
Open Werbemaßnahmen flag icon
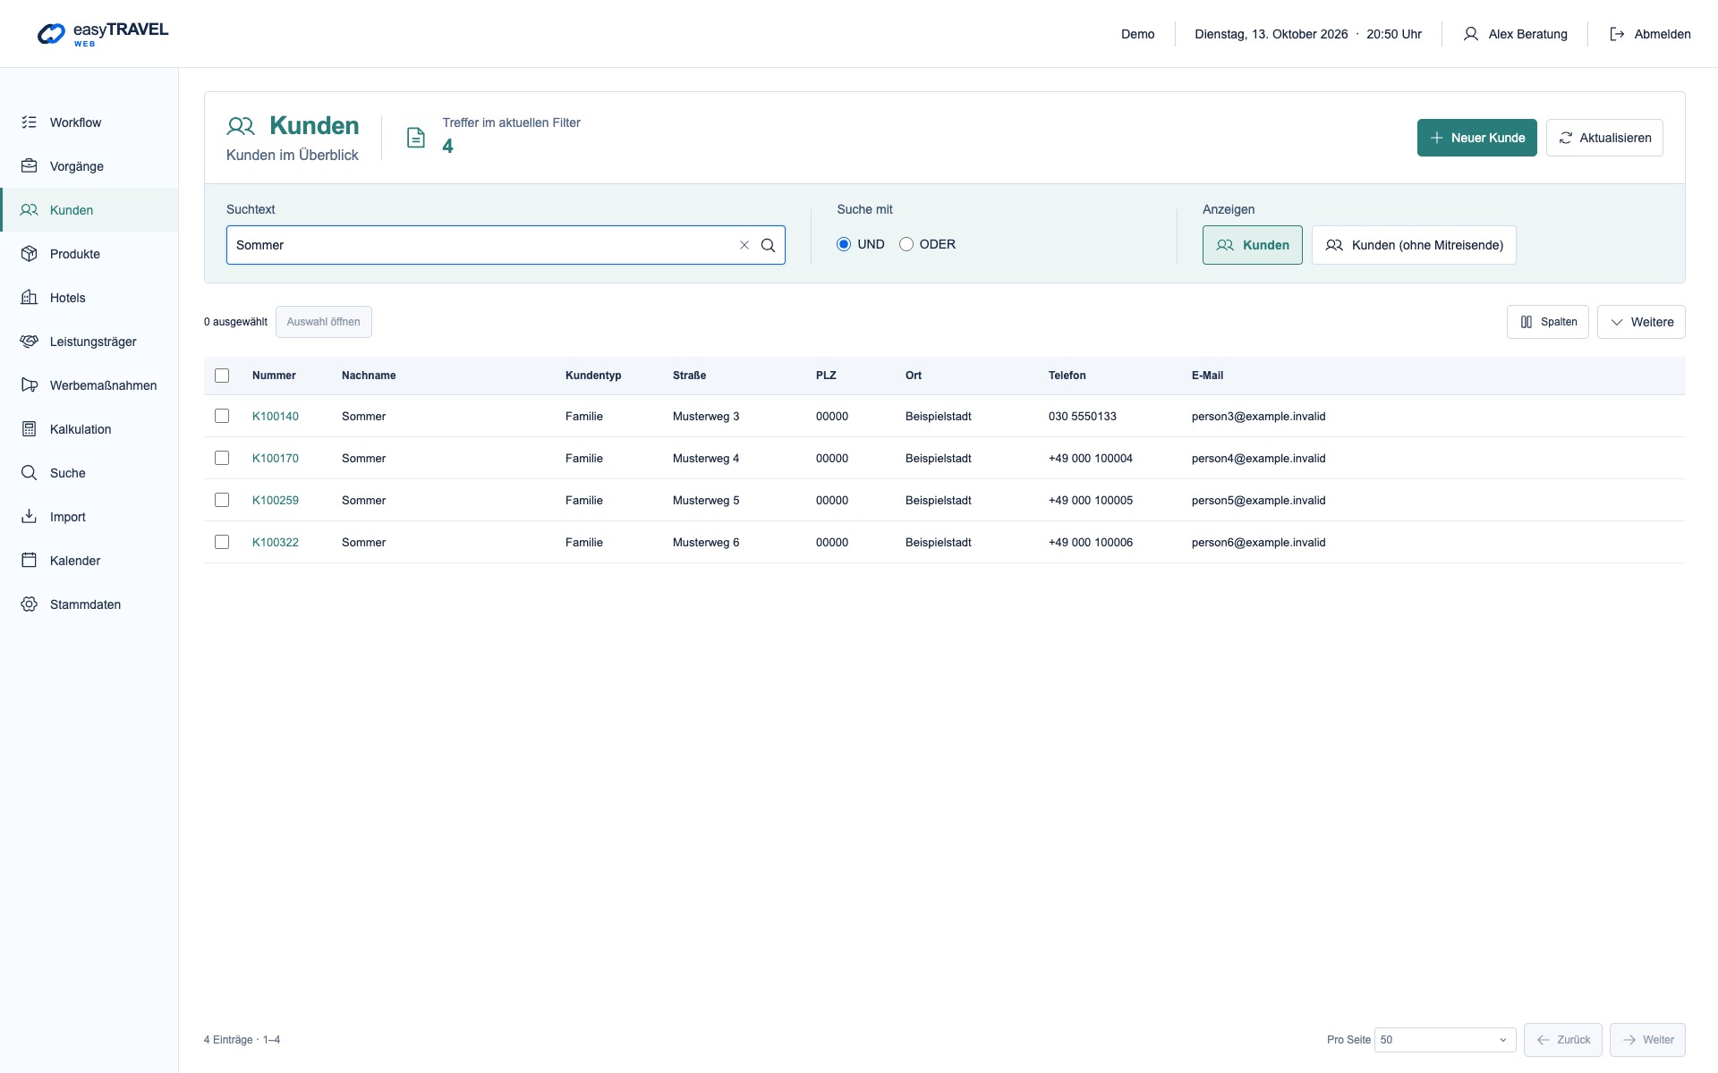30,385
